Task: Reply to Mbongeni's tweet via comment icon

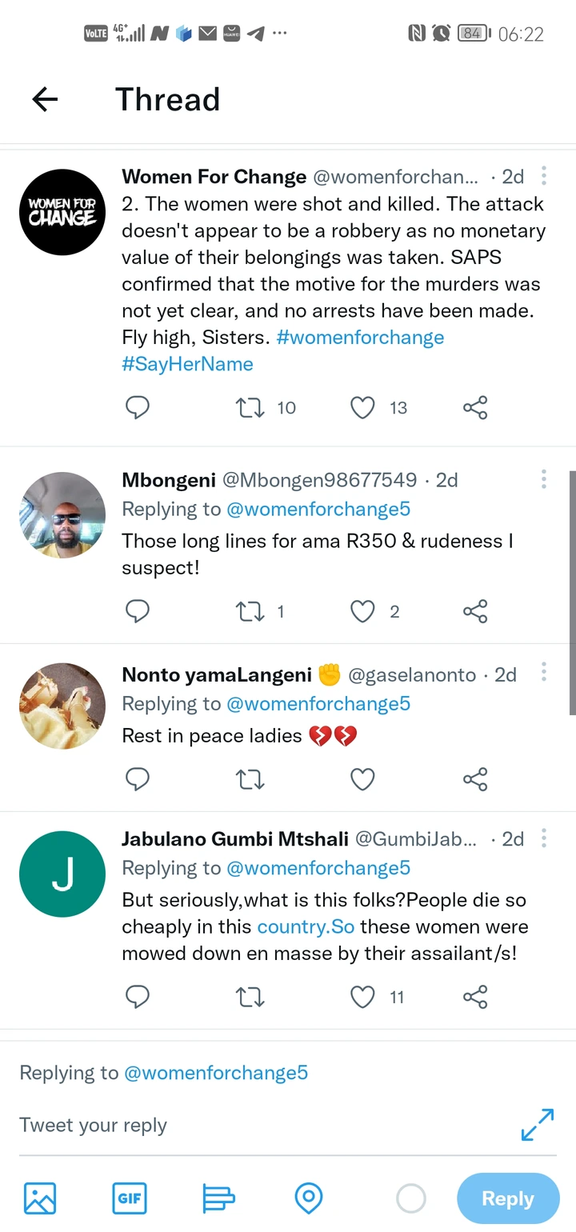Action: (x=138, y=612)
